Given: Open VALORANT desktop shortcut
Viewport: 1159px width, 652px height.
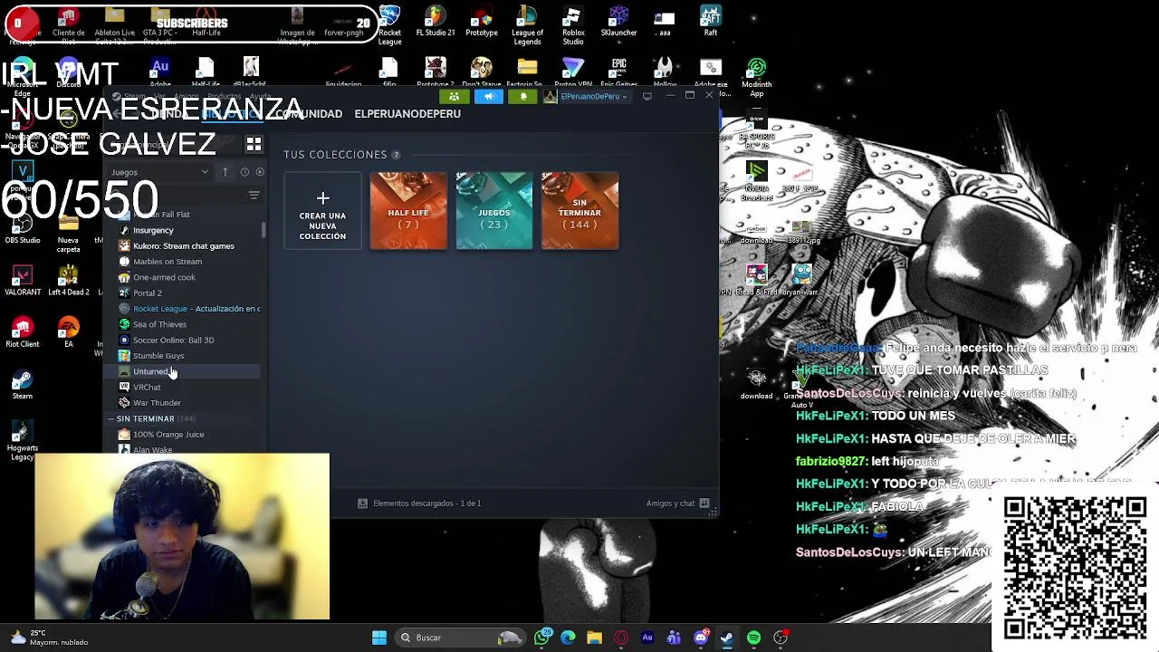Looking at the screenshot, I should (23, 280).
